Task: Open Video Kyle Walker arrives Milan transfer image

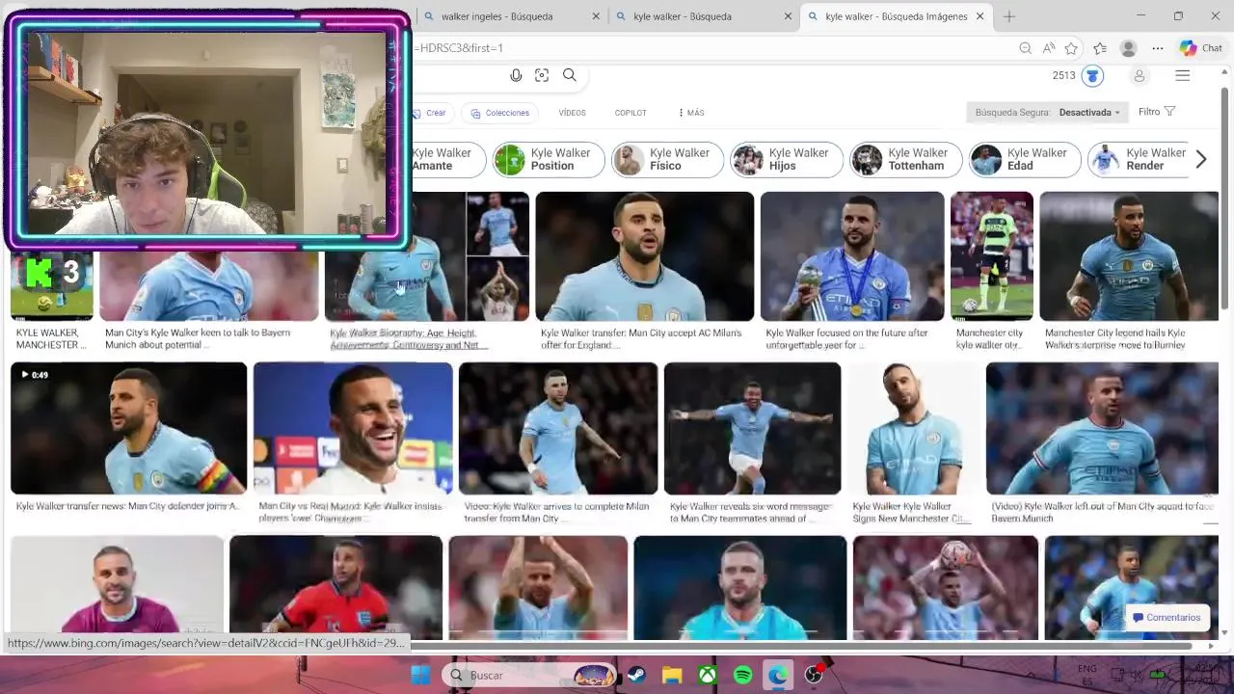Action: point(558,428)
